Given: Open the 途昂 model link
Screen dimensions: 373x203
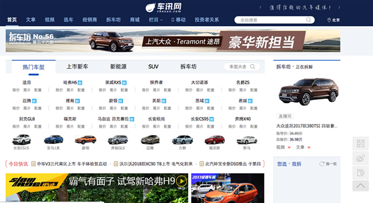Looking at the screenshot, I should pos(27,83).
